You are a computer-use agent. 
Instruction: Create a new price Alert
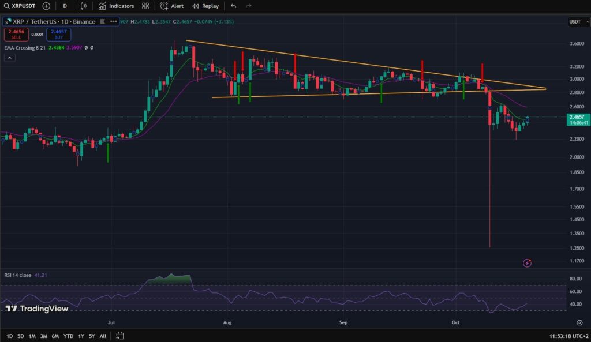click(x=172, y=6)
